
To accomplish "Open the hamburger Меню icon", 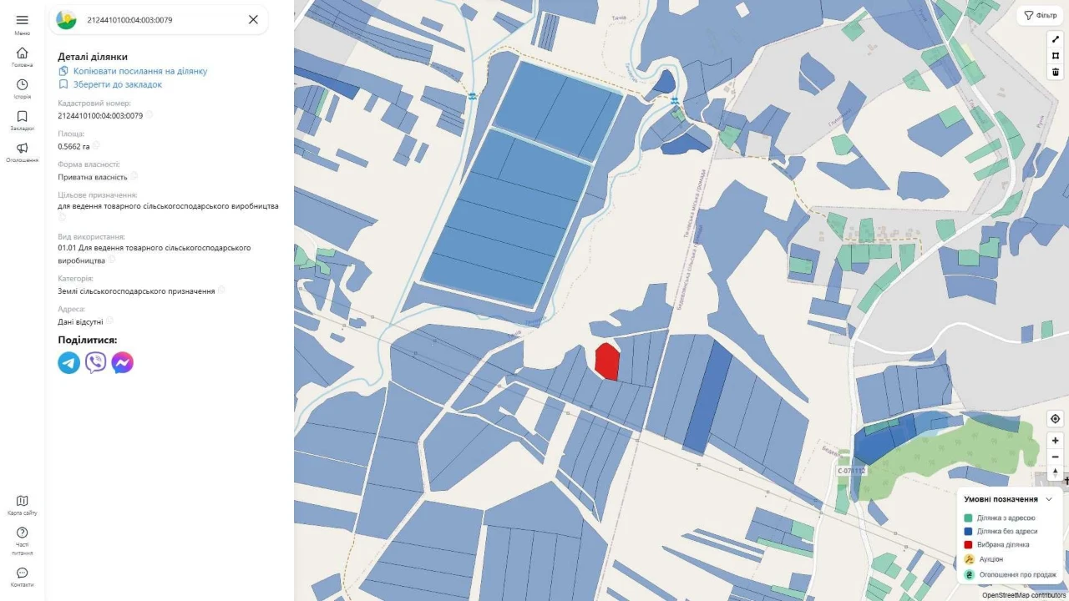I will 23,20.
